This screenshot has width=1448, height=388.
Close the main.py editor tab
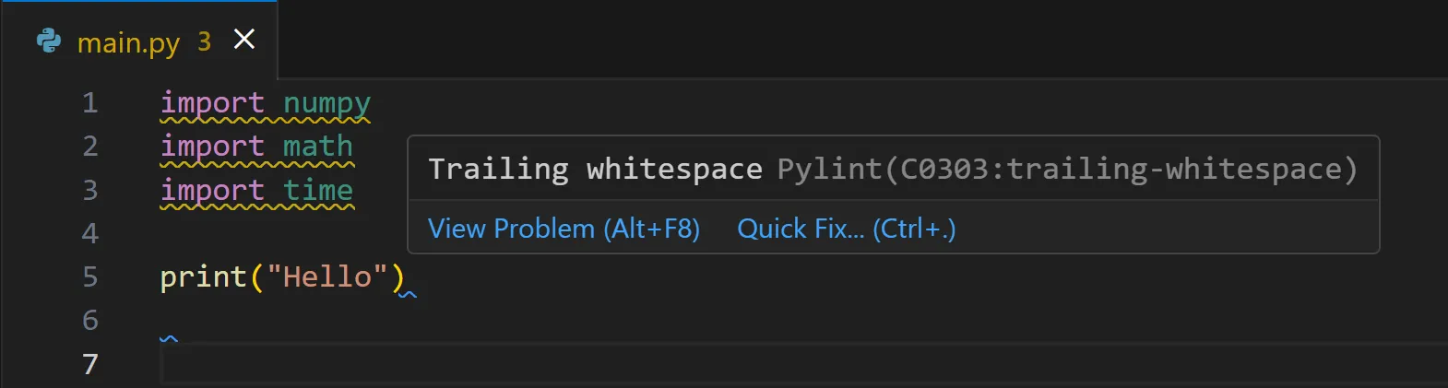coord(244,40)
